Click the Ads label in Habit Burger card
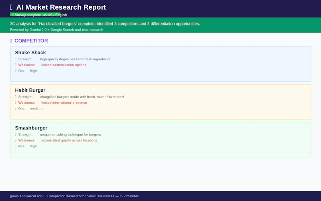The width and height of the screenshot is (321, 201). 22,108
